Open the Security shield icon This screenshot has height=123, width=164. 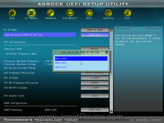(108, 13)
